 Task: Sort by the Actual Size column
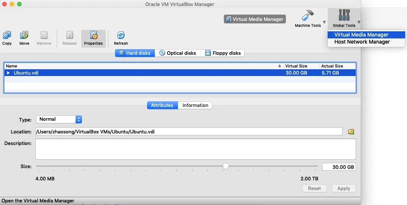[338, 66]
